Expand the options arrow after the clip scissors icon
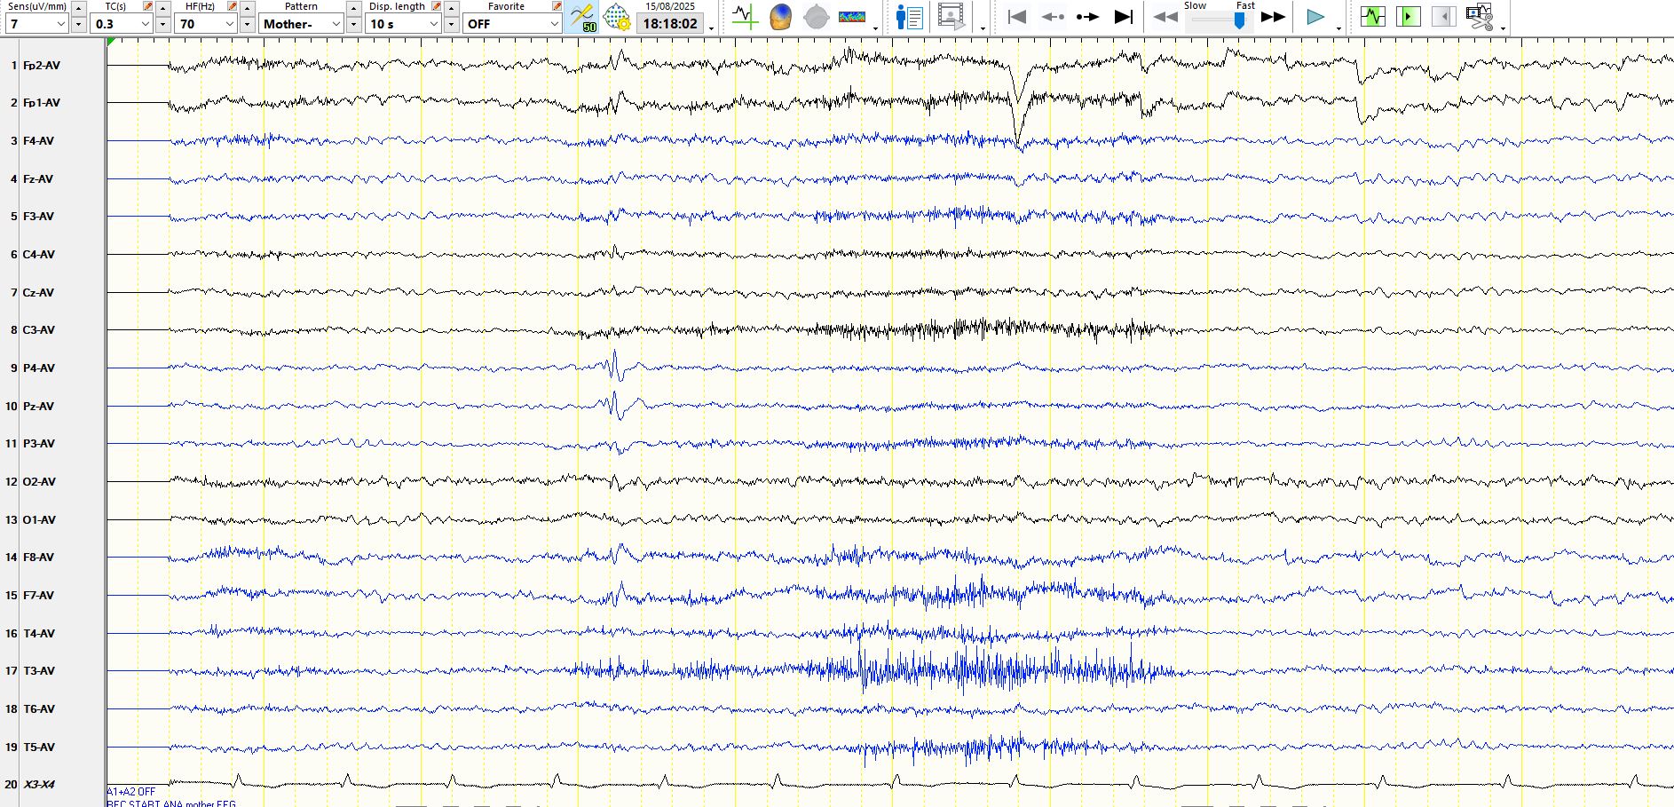The image size is (1674, 807). point(1503,28)
